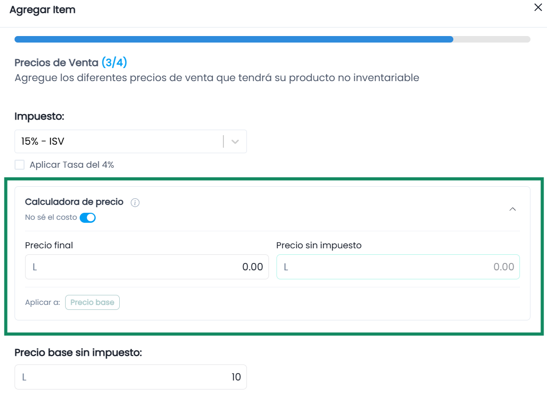The image size is (547, 396).
Task: Click the L currency symbol in Precio sin impuesto
Action: (286, 267)
